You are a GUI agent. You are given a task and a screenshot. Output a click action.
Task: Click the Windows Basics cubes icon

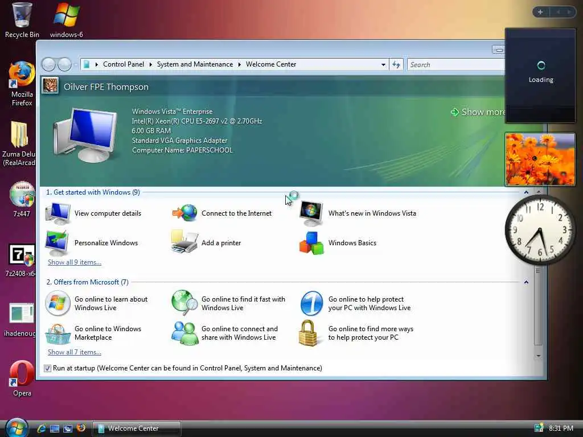[311, 243]
